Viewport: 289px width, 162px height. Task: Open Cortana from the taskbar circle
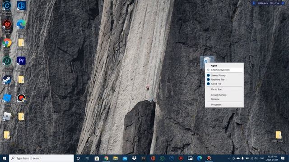tap(78, 158)
